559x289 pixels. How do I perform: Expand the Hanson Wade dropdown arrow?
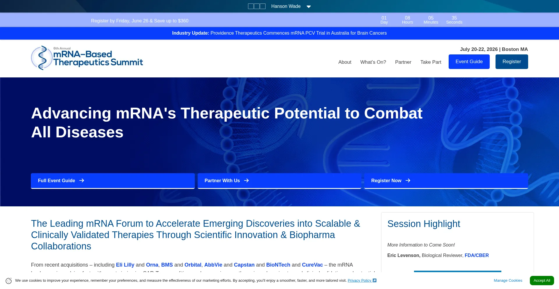[309, 7]
